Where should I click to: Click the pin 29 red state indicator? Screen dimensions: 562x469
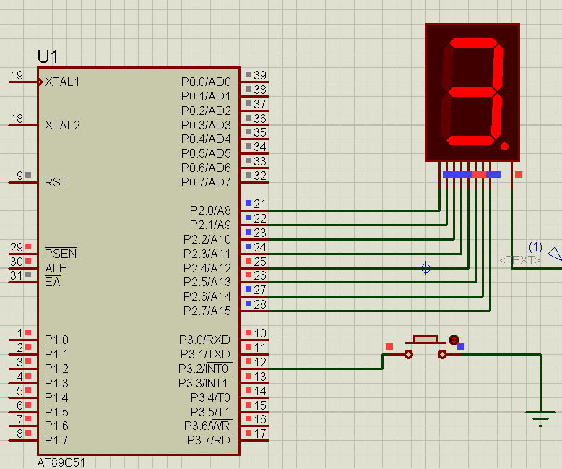[x=28, y=246]
